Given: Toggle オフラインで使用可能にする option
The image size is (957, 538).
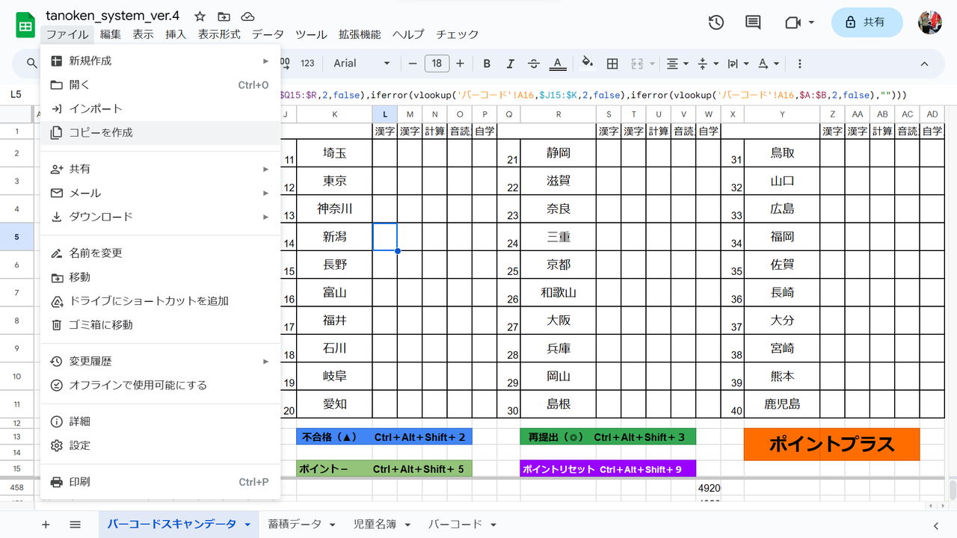Looking at the screenshot, I should coord(161,385).
